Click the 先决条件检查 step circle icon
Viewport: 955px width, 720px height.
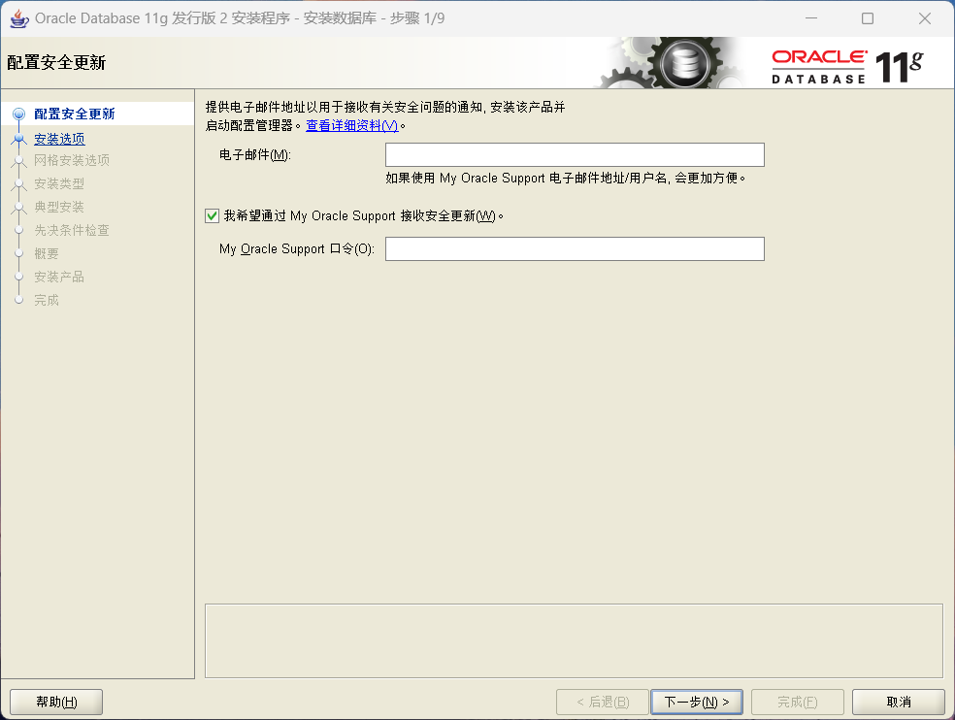(x=19, y=230)
